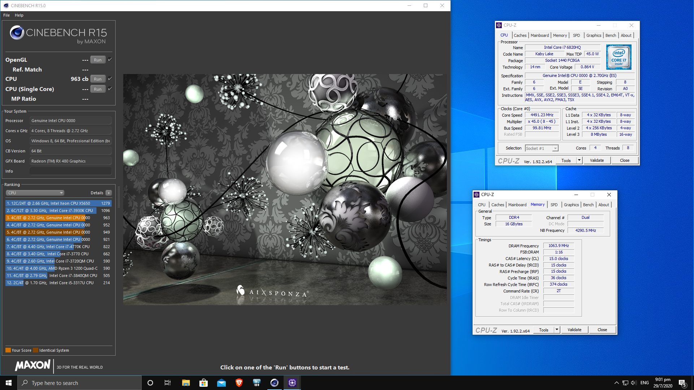Open the ranking CPU dropdown

point(35,193)
